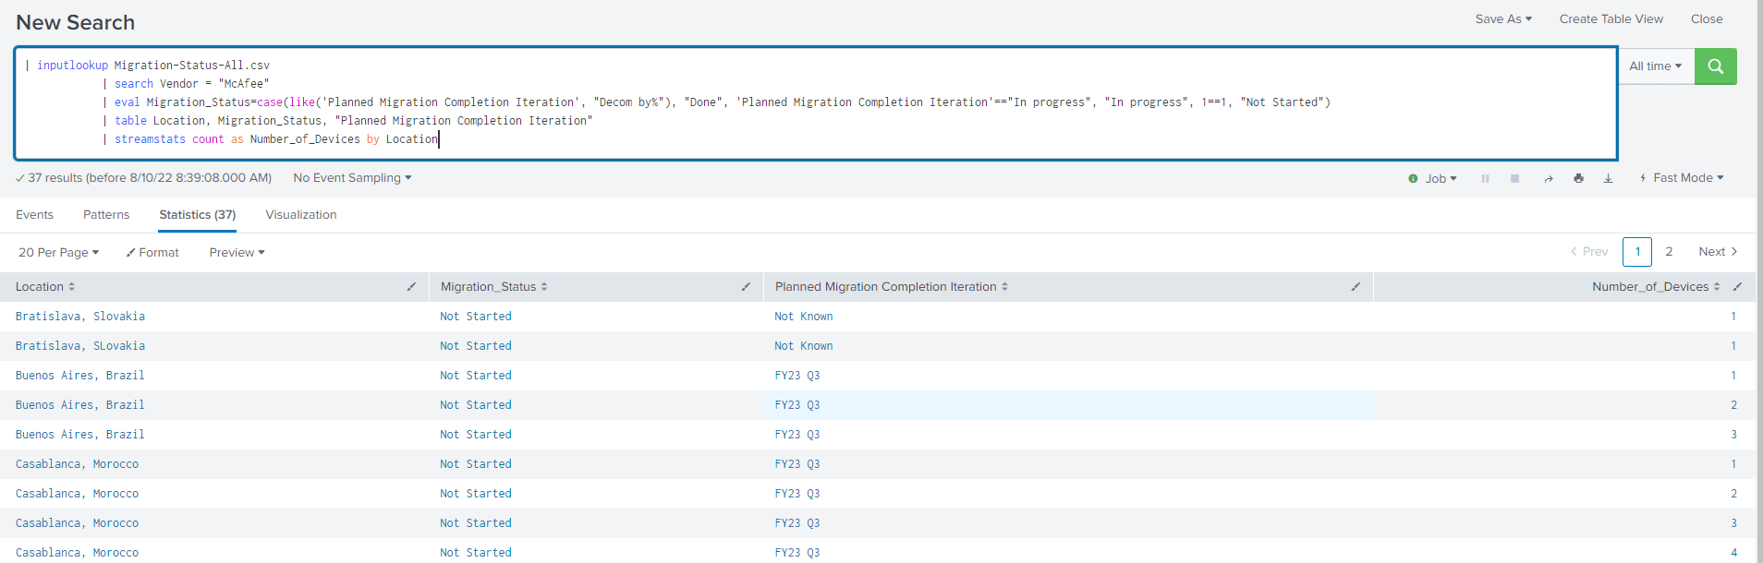1763x563 pixels.
Task: Sort by Number_of_Devices column header
Action: 1656,287
